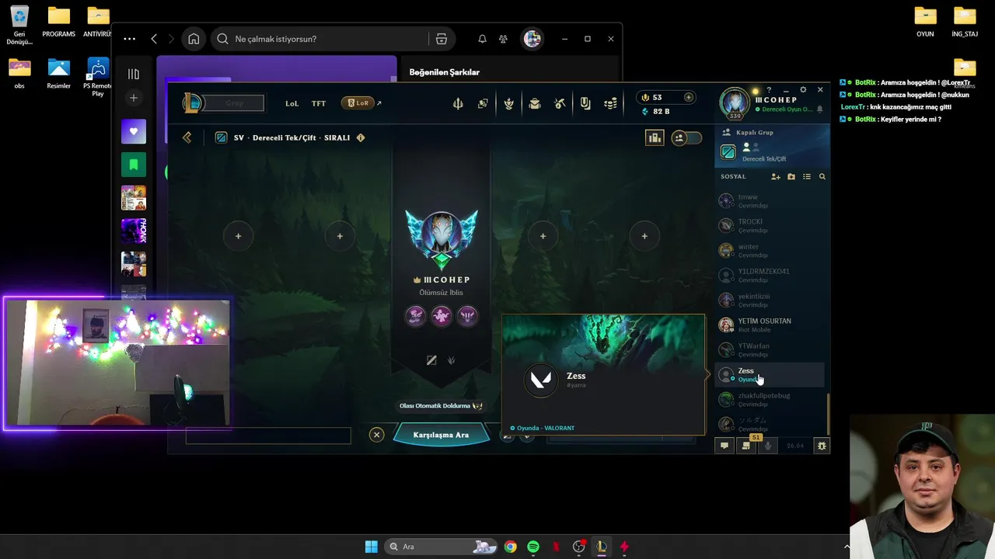The width and height of the screenshot is (995, 559).
Task: Toggle the microphone icon in social footer
Action: click(x=768, y=446)
